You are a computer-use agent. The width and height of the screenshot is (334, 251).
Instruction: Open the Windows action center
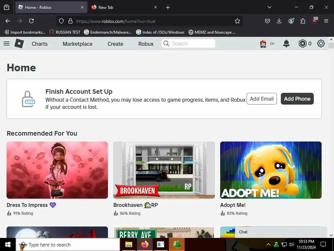tap(323, 244)
